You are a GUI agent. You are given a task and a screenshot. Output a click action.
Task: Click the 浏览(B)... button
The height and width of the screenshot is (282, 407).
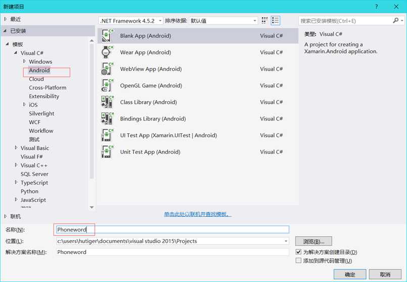(314, 241)
